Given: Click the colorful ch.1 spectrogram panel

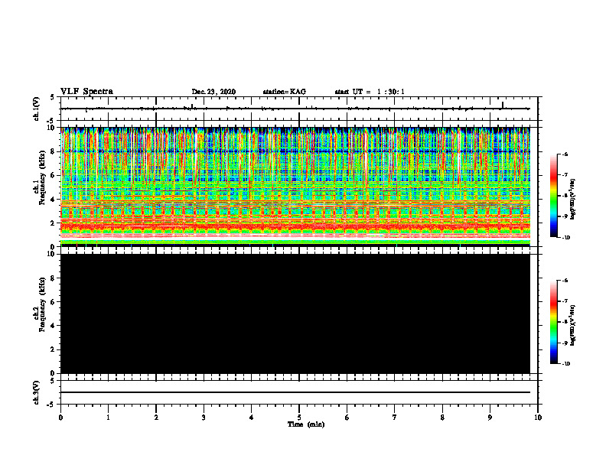Looking at the screenshot, I should point(295,187).
